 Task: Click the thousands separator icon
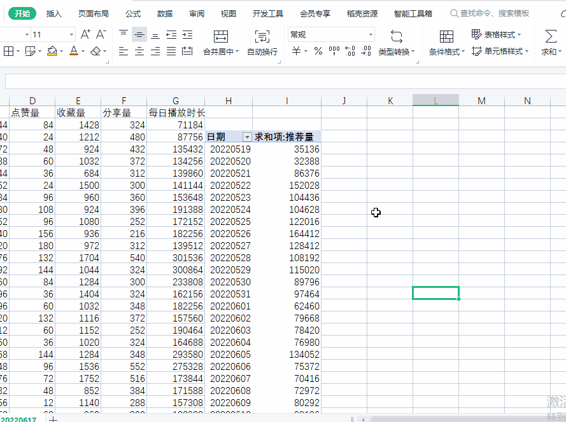334,51
